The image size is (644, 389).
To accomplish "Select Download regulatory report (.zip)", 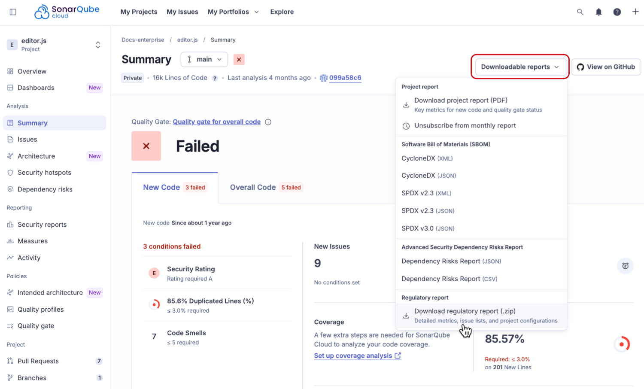I will click(481, 316).
